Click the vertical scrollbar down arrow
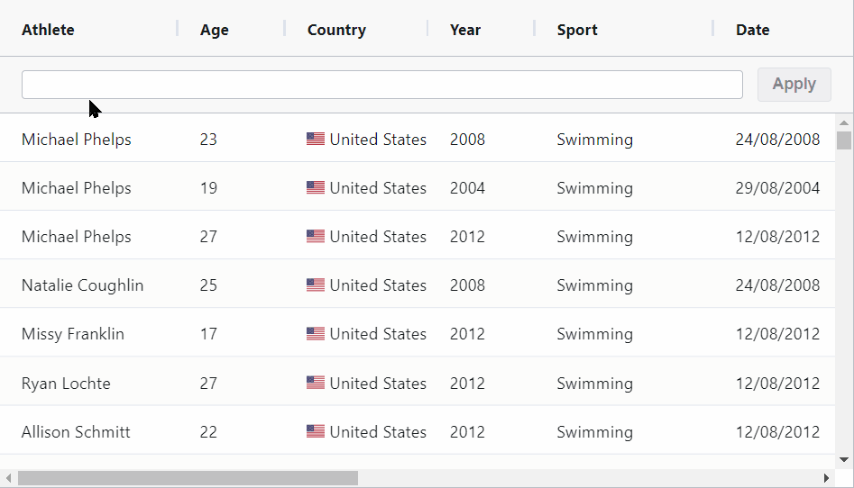 point(844,459)
